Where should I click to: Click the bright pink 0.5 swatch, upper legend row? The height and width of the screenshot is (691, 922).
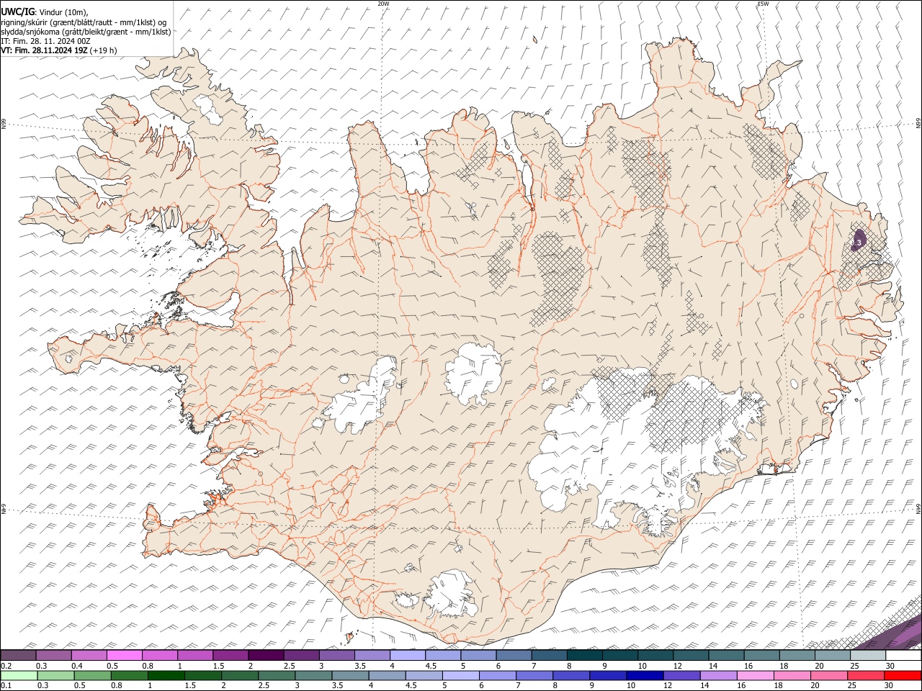tap(124, 656)
